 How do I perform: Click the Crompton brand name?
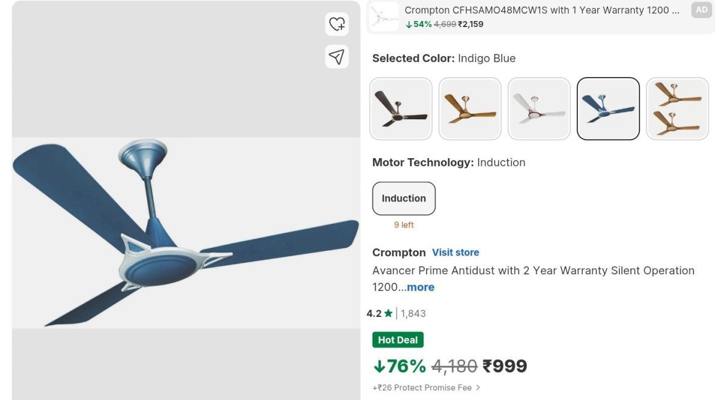click(x=399, y=253)
